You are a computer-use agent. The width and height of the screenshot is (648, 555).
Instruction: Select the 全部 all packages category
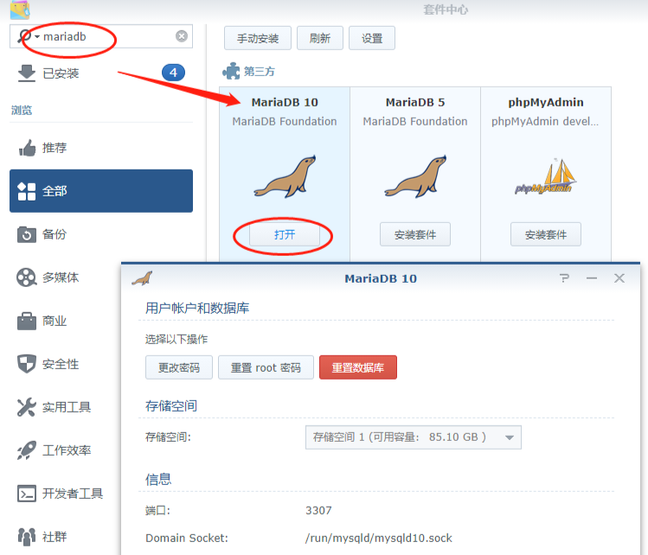pyautogui.click(x=101, y=191)
